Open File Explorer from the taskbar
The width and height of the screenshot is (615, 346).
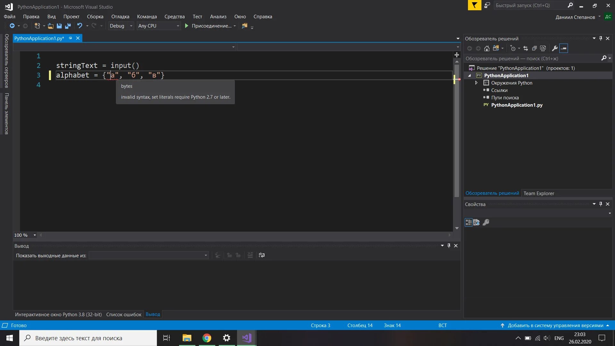click(x=187, y=338)
